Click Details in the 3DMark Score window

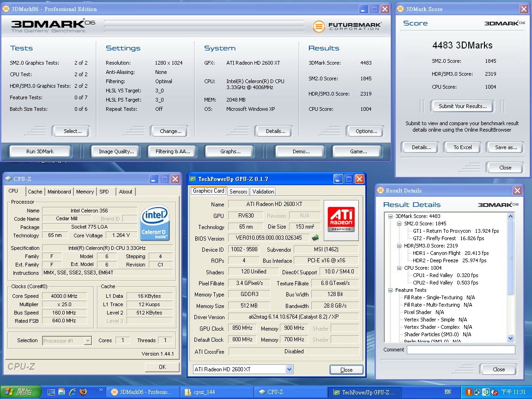click(x=421, y=147)
